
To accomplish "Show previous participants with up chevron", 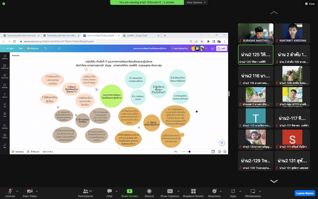I will [x=274, y=13].
